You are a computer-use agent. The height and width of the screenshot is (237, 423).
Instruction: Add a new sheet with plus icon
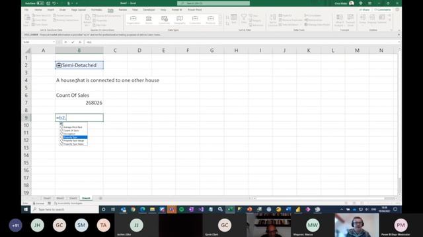point(100,198)
